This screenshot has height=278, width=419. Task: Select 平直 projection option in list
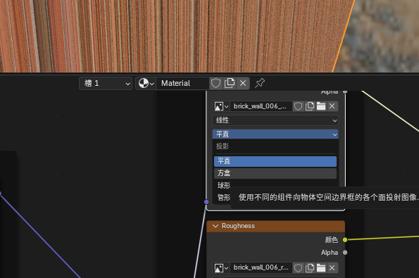275,161
